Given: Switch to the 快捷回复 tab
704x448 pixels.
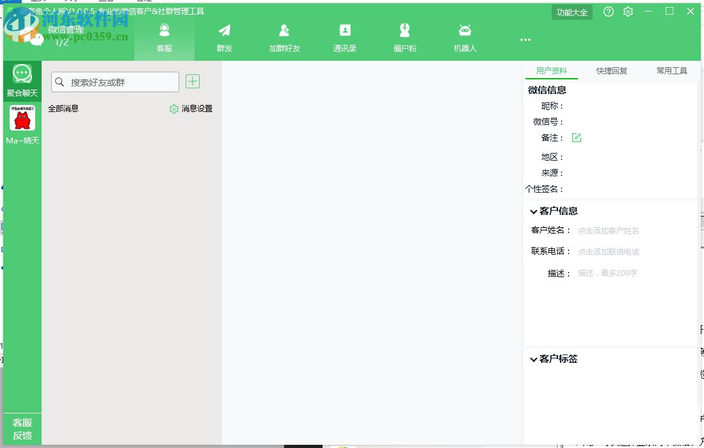Looking at the screenshot, I should pyautogui.click(x=612, y=70).
